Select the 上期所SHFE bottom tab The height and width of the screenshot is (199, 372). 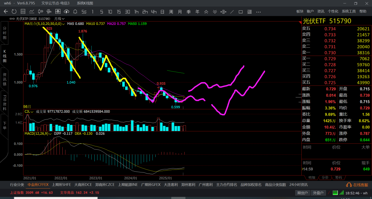tap(61, 185)
